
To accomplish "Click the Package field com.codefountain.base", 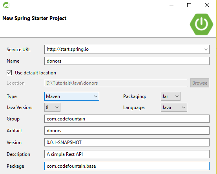I will pyautogui.click(x=127, y=166).
